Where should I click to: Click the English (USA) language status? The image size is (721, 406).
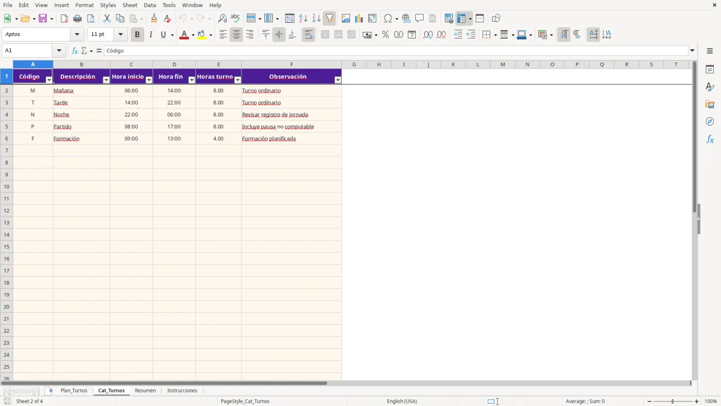click(x=402, y=401)
